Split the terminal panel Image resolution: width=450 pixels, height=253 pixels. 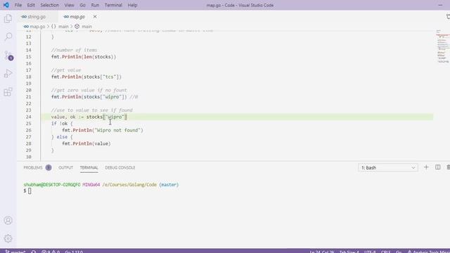point(437,167)
